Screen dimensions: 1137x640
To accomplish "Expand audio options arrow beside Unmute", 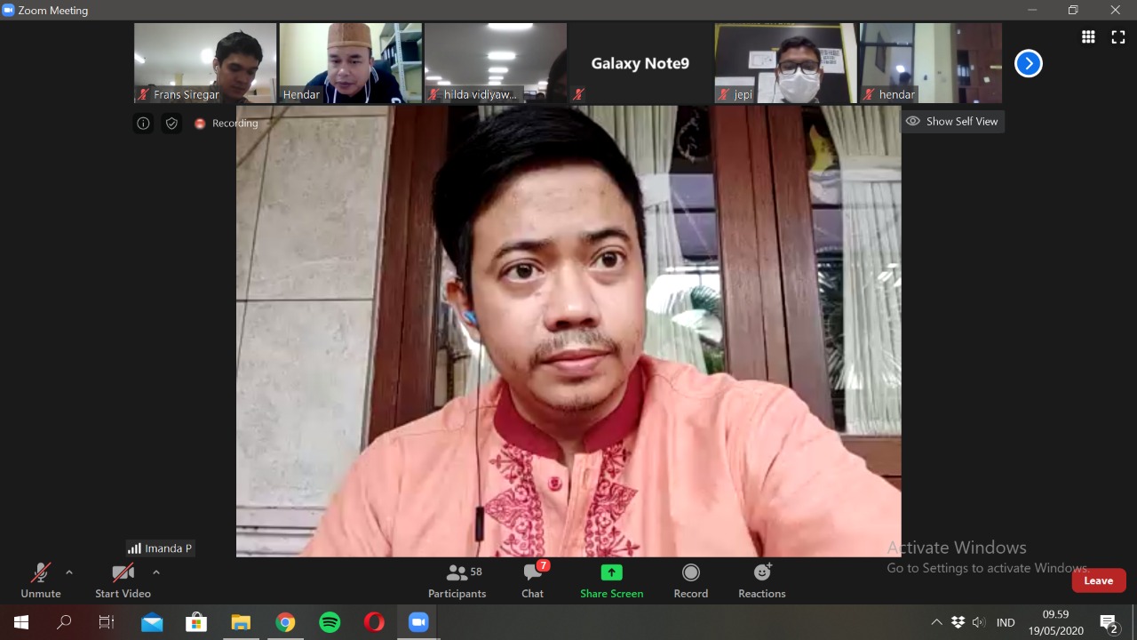I will tap(69, 572).
